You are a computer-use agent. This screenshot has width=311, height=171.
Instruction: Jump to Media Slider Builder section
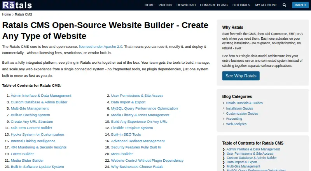27,161
